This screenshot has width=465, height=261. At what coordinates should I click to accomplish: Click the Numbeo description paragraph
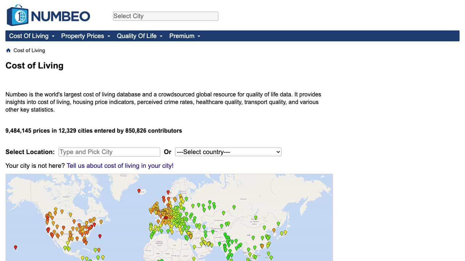pyautogui.click(x=163, y=102)
